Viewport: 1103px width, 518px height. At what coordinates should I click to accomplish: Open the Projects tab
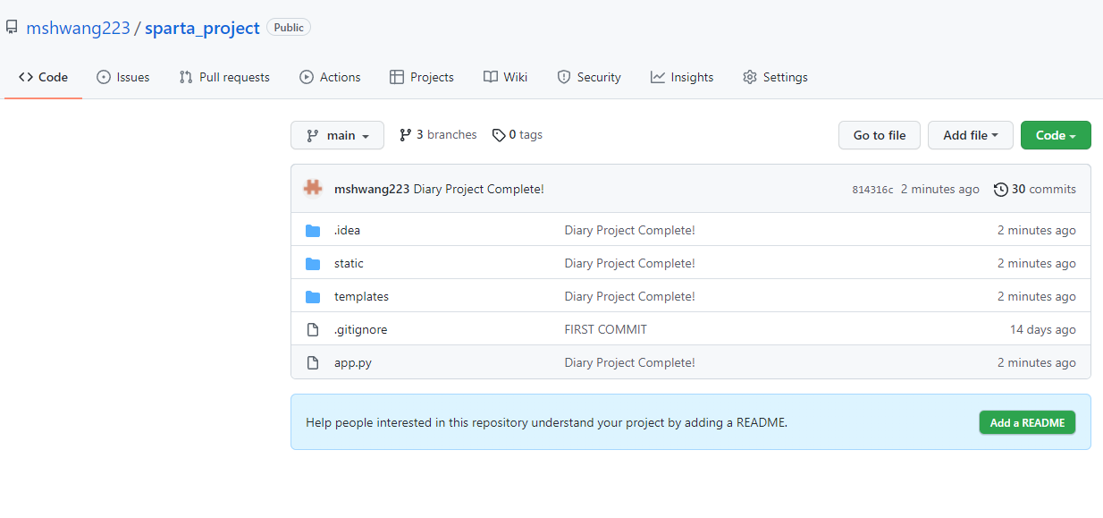coord(422,78)
